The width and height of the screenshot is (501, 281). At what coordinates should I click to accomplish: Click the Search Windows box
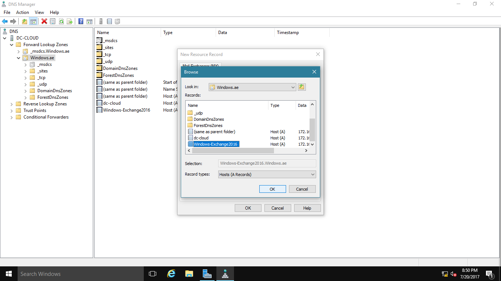pyautogui.click(x=81, y=274)
